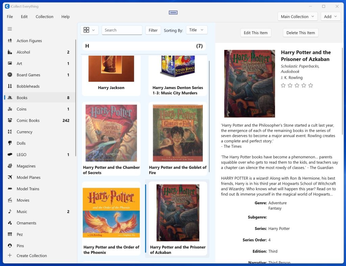Open the Help menu

coord(65,17)
